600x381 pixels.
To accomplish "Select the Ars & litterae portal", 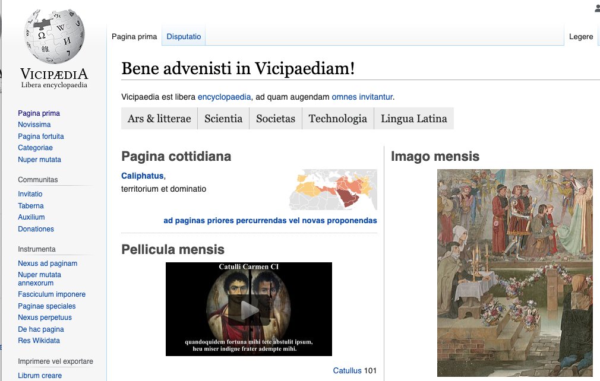I will 158,118.
